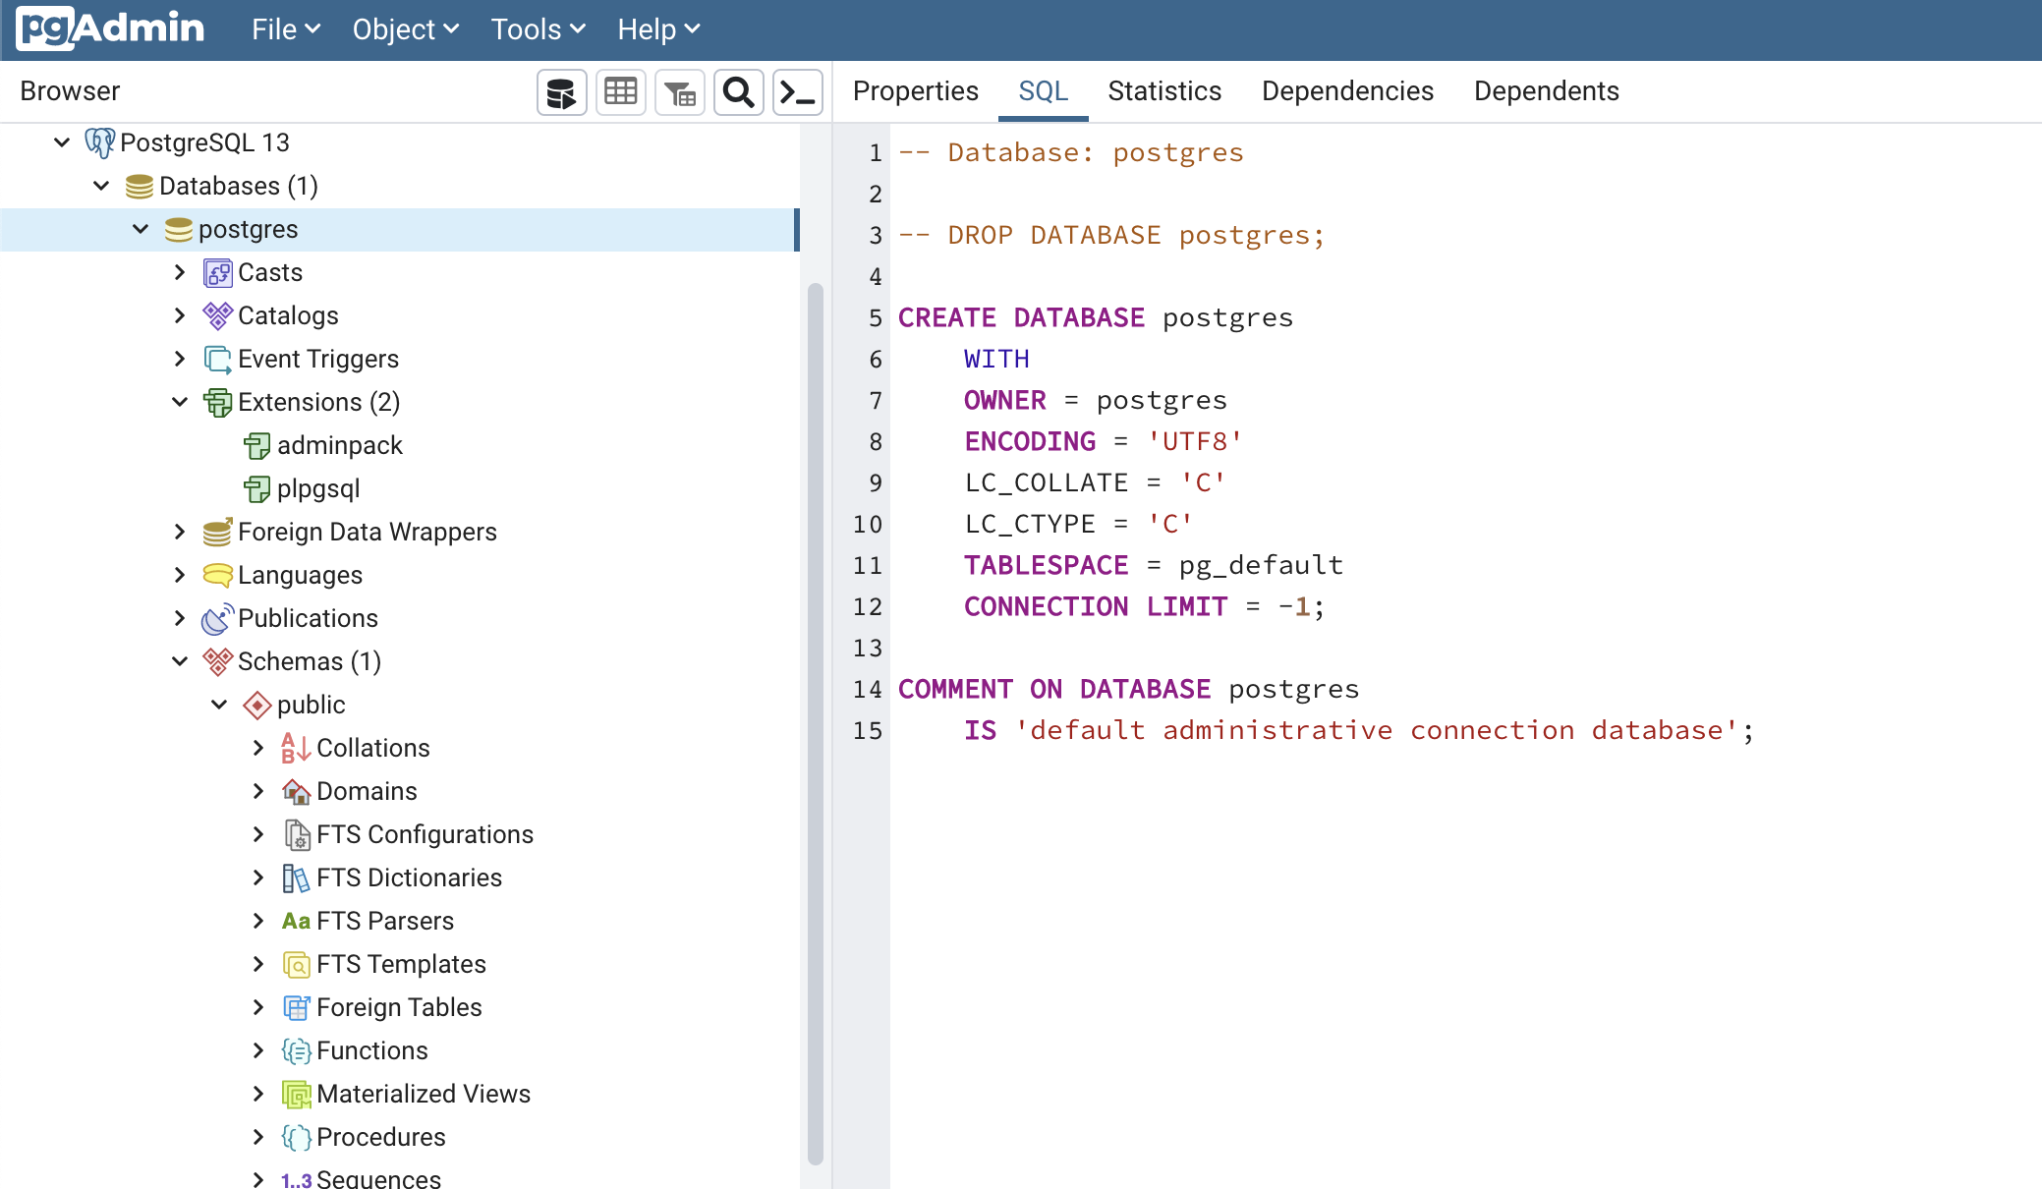Open the Filtered Rows tool
Image resolution: width=2042 pixels, height=1189 pixels.
679,91
